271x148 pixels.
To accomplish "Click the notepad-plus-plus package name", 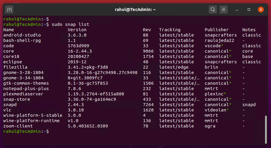I will click(26, 89).
